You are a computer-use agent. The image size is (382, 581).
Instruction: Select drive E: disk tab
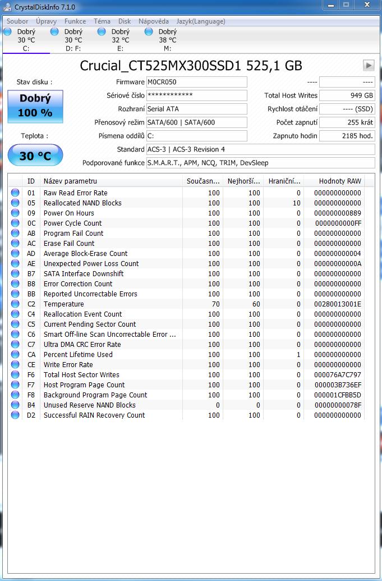tap(120, 40)
